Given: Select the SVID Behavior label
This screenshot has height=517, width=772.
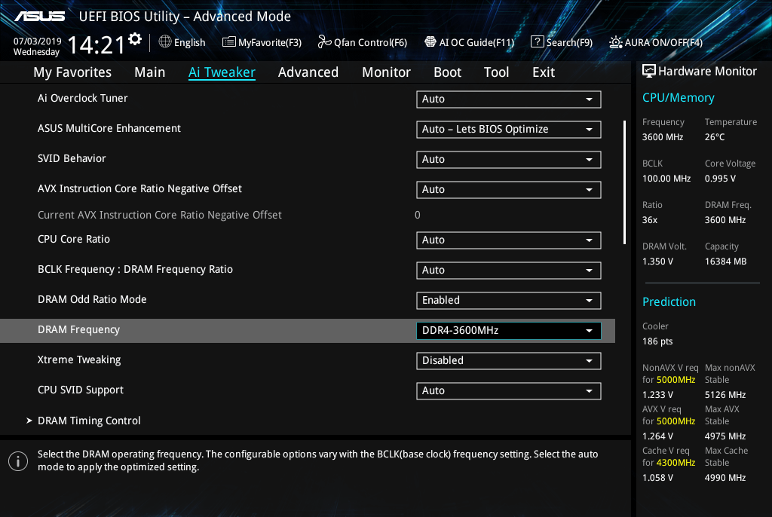Looking at the screenshot, I should 72,158.
